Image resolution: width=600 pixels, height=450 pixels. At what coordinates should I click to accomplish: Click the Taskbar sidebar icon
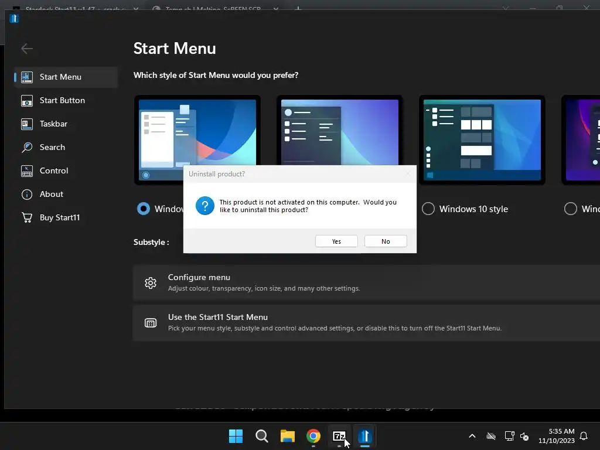pos(27,124)
